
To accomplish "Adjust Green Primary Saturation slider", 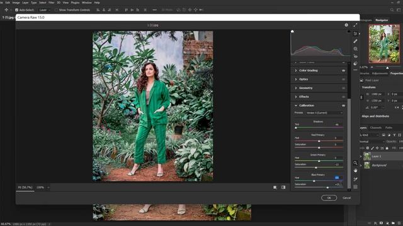I will [316, 168].
